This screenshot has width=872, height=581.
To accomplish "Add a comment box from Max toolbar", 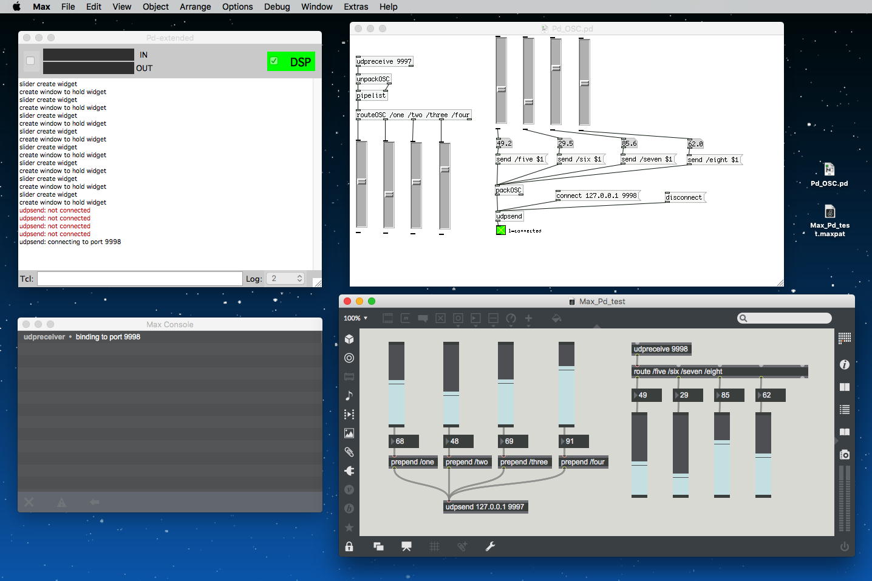I will click(423, 318).
